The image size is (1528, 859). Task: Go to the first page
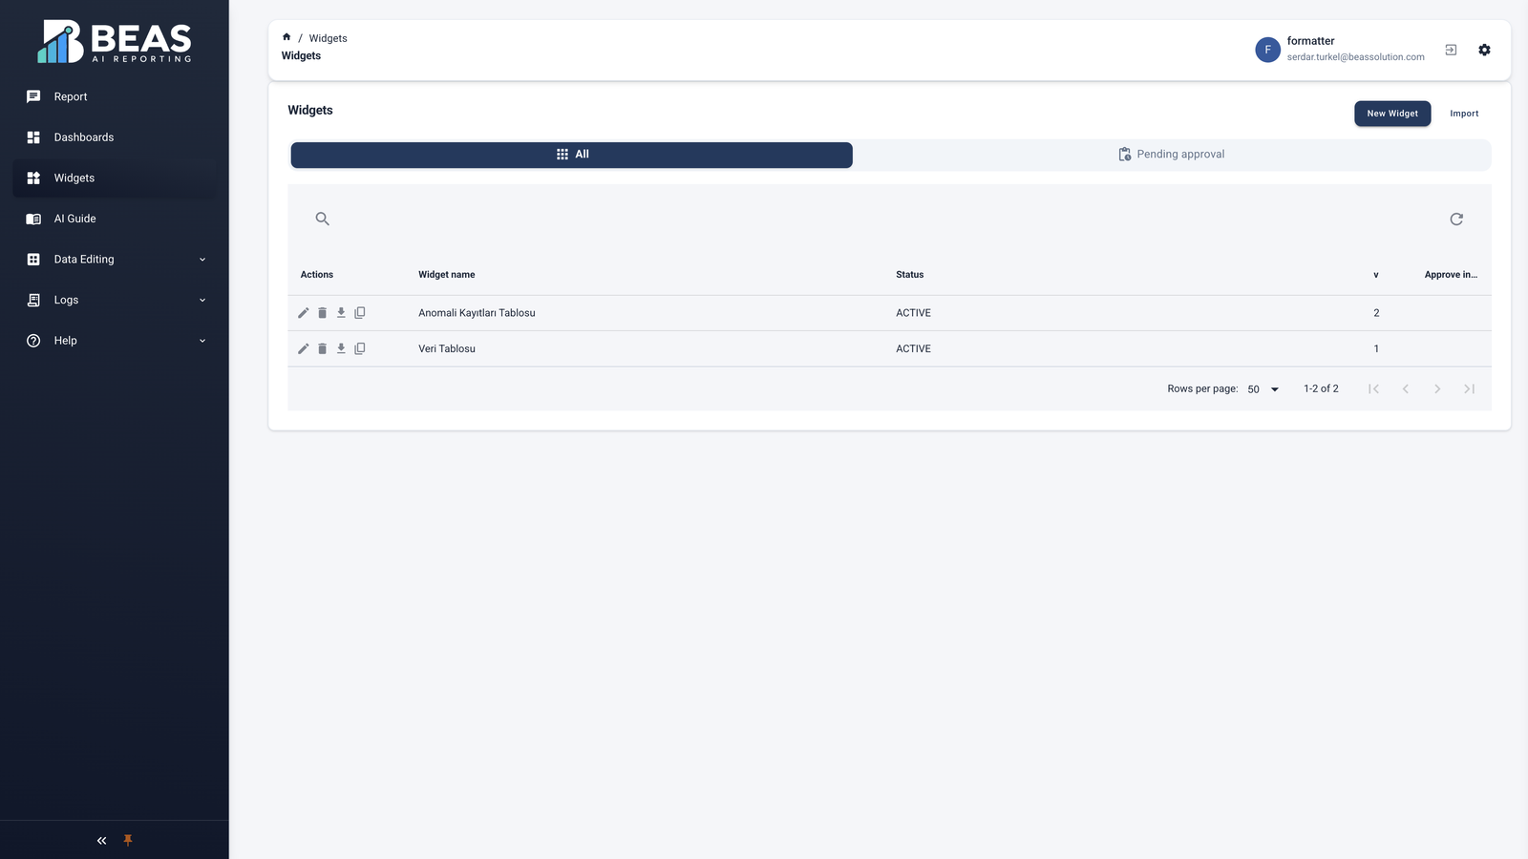(1373, 389)
